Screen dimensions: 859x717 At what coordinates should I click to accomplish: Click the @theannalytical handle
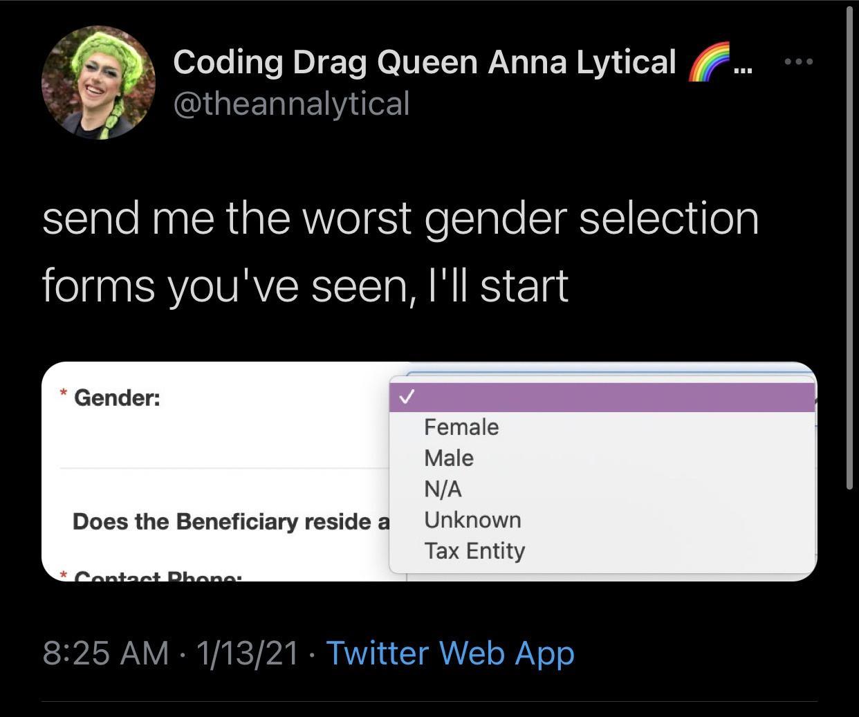tap(291, 104)
